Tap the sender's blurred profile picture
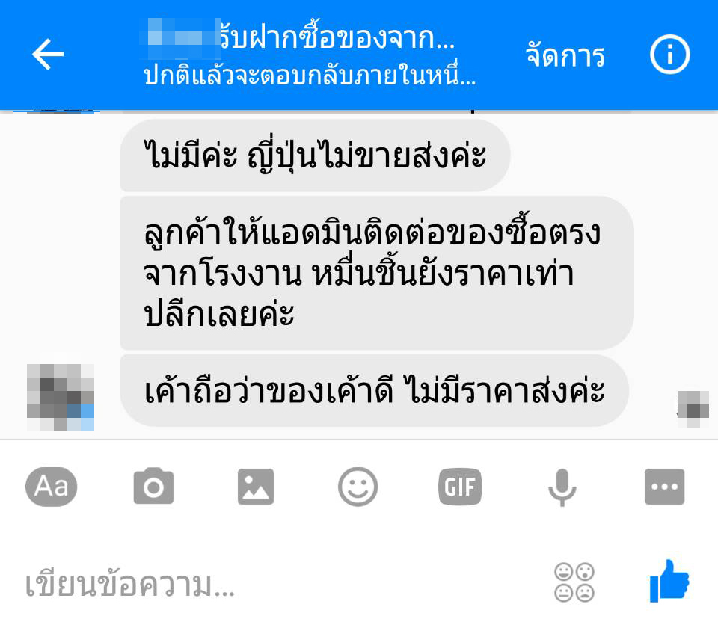Image resolution: width=718 pixels, height=625 pixels. [x=61, y=398]
